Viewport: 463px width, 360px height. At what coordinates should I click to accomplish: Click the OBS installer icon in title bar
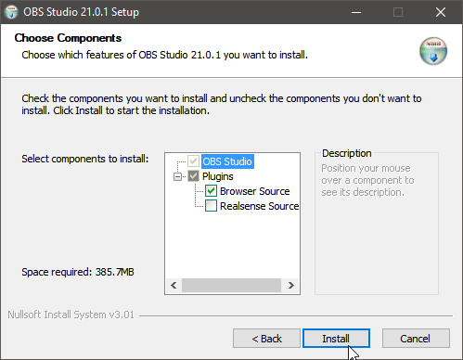pos(11,12)
